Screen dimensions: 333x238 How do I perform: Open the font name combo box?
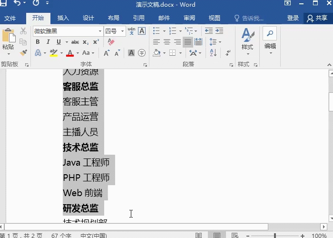(68, 31)
